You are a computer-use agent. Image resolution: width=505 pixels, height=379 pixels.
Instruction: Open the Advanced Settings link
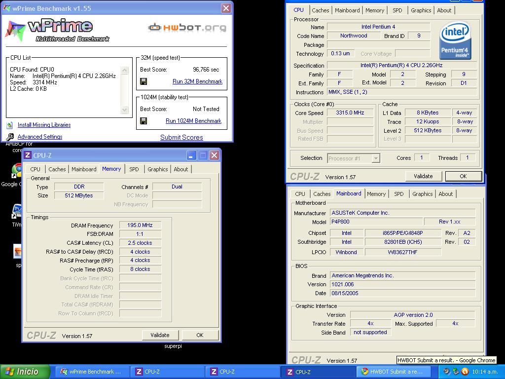point(40,137)
